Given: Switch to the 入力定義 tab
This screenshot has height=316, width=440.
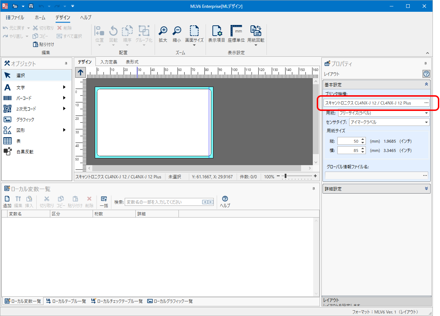Looking at the screenshot, I should pyautogui.click(x=109, y=62).
